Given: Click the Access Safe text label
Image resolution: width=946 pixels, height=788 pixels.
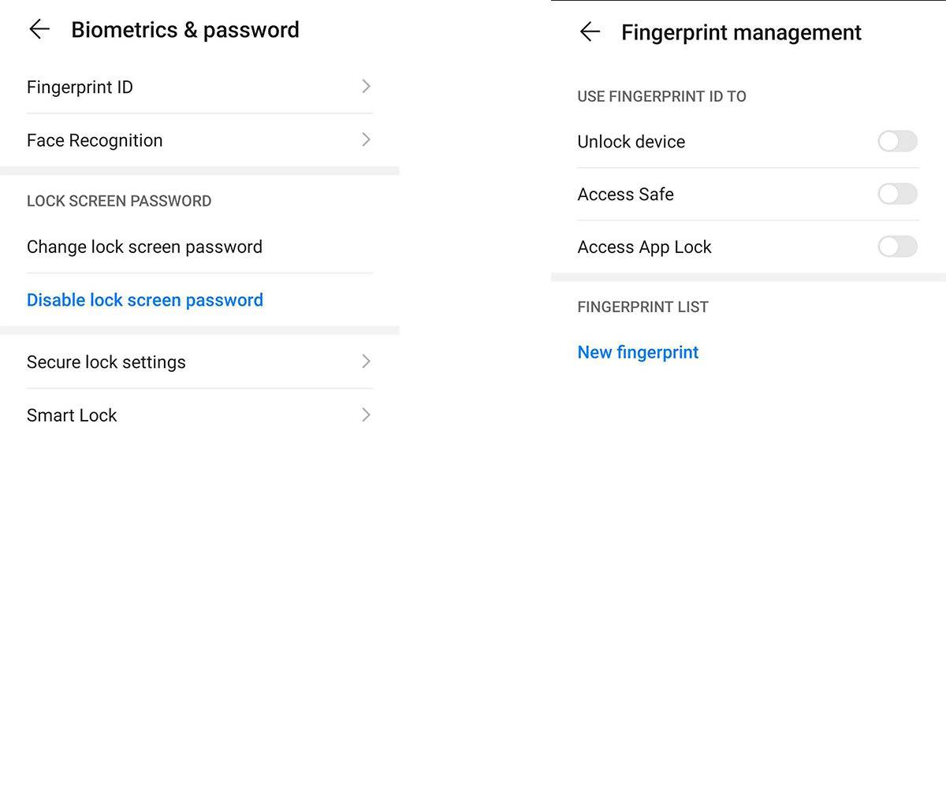Looking at the screenshot, I should coord(625,195).
